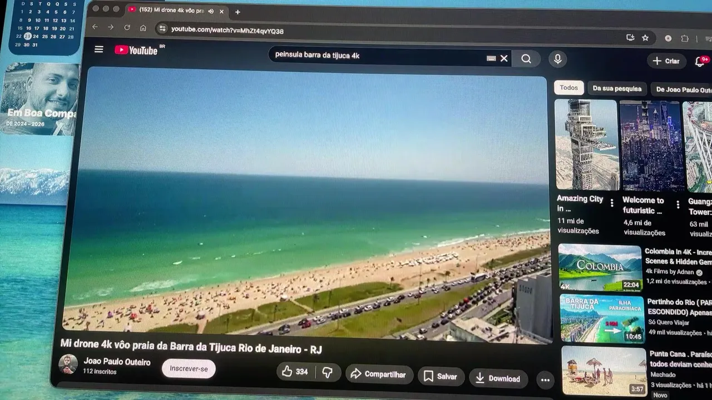Open options for Welcome to futuristic short

678,204
